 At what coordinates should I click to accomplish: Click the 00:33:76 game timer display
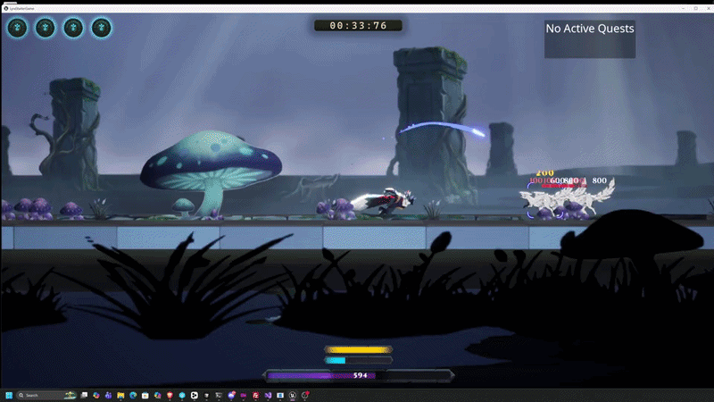pos(358,26)
